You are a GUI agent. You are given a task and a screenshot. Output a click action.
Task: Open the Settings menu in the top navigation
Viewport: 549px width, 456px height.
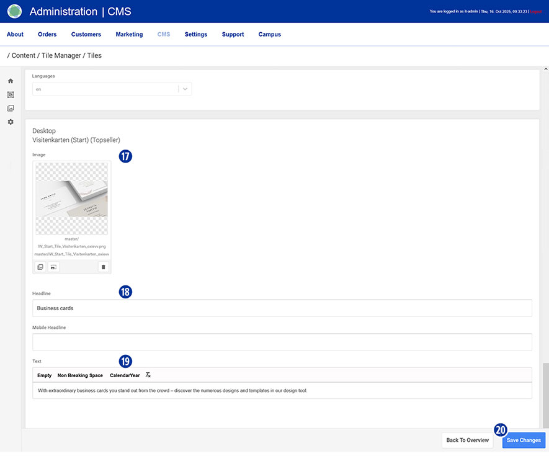(x=196, y=35)
